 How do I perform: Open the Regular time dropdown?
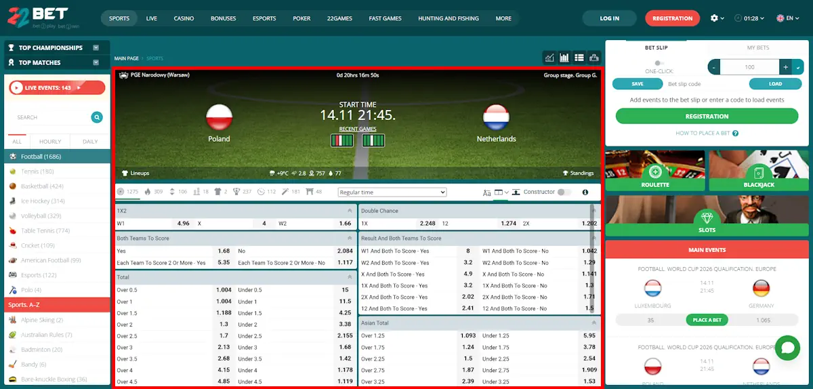(x=392, y=192)
